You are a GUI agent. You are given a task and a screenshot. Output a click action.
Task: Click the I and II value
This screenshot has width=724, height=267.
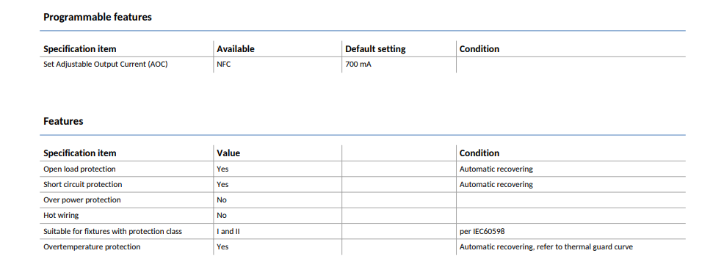click(x=228, y=232)
